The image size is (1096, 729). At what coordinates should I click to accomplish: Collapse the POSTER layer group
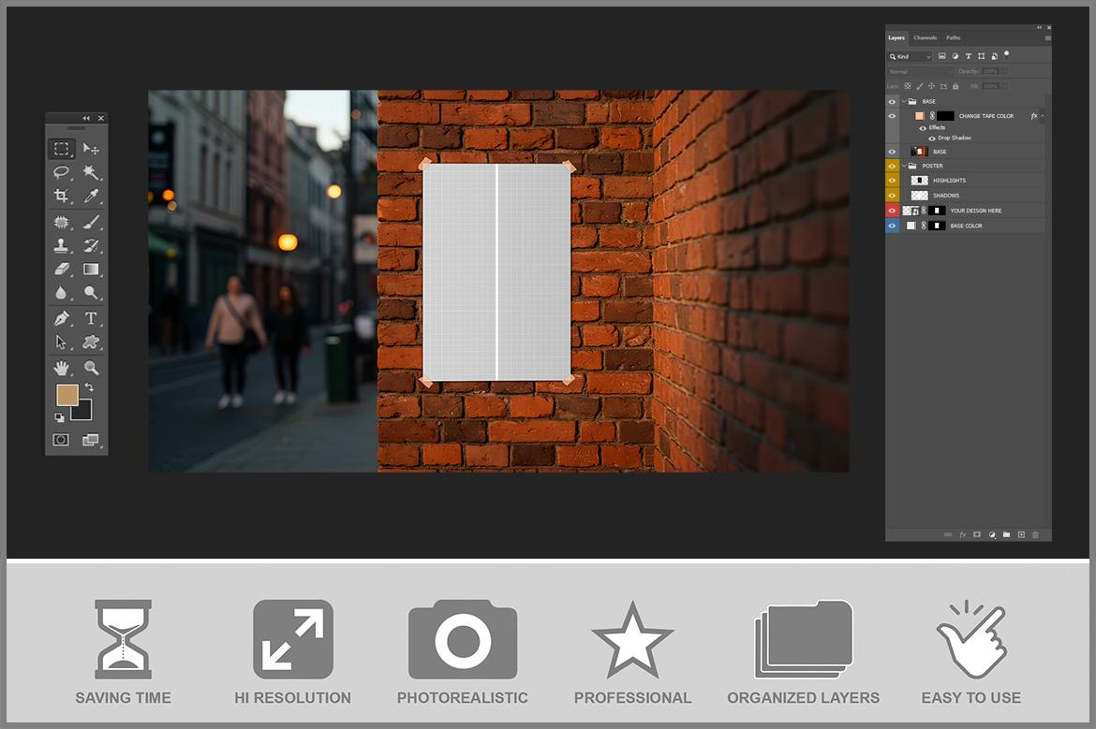903,166
